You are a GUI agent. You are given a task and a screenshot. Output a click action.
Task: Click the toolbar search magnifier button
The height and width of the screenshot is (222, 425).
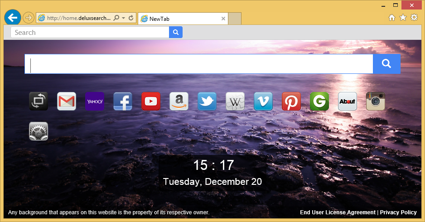176,32
